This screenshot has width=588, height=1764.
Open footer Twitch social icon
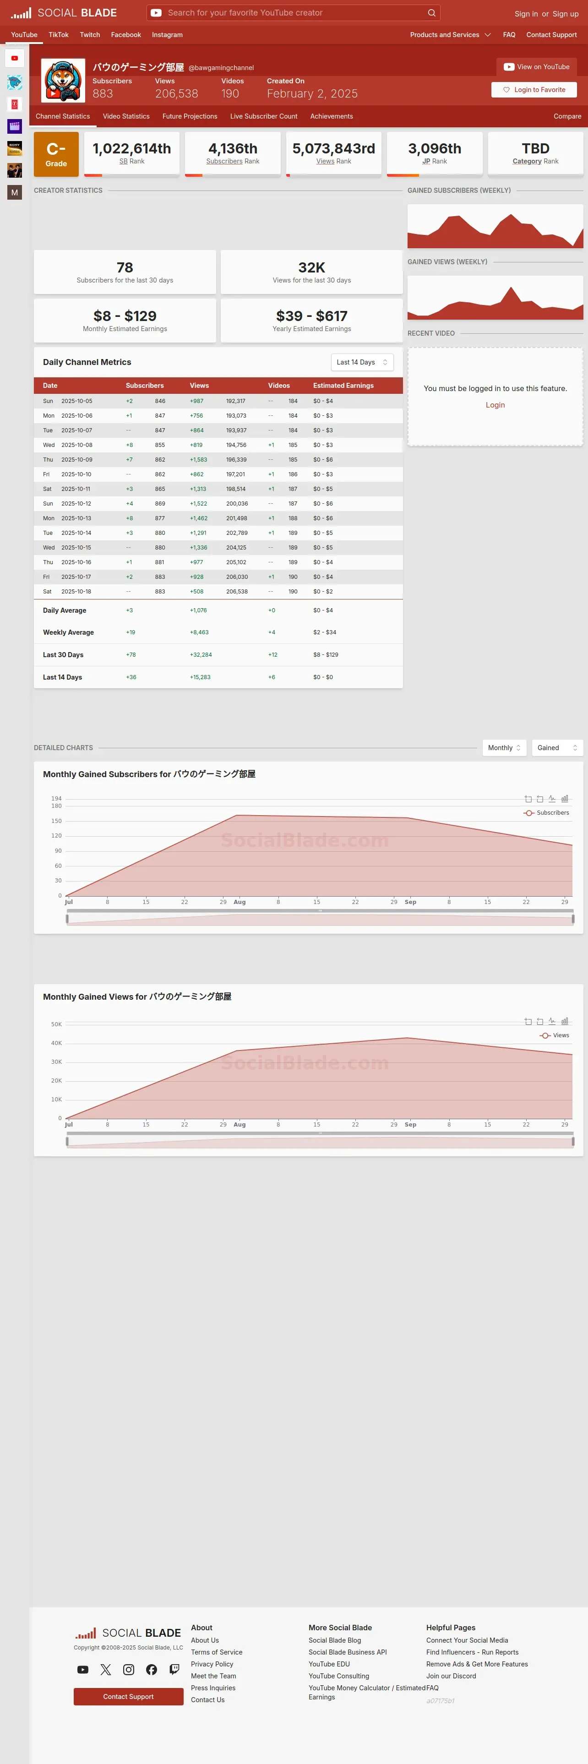(174, 1670)
